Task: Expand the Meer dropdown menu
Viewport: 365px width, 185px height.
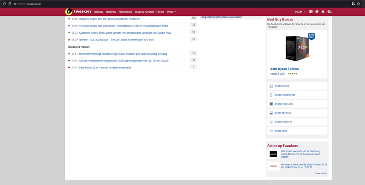Action: point(172,12)
